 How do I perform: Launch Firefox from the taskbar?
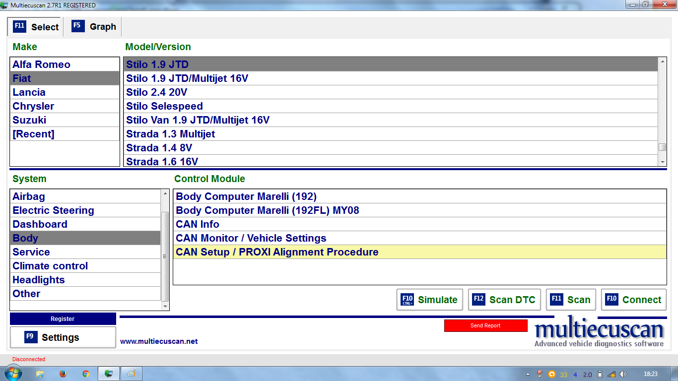point(63,374)
